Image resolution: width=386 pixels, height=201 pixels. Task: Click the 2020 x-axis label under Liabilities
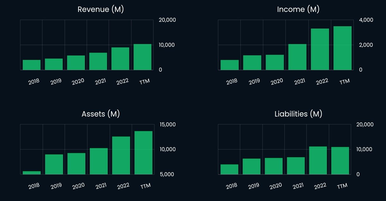276,186
